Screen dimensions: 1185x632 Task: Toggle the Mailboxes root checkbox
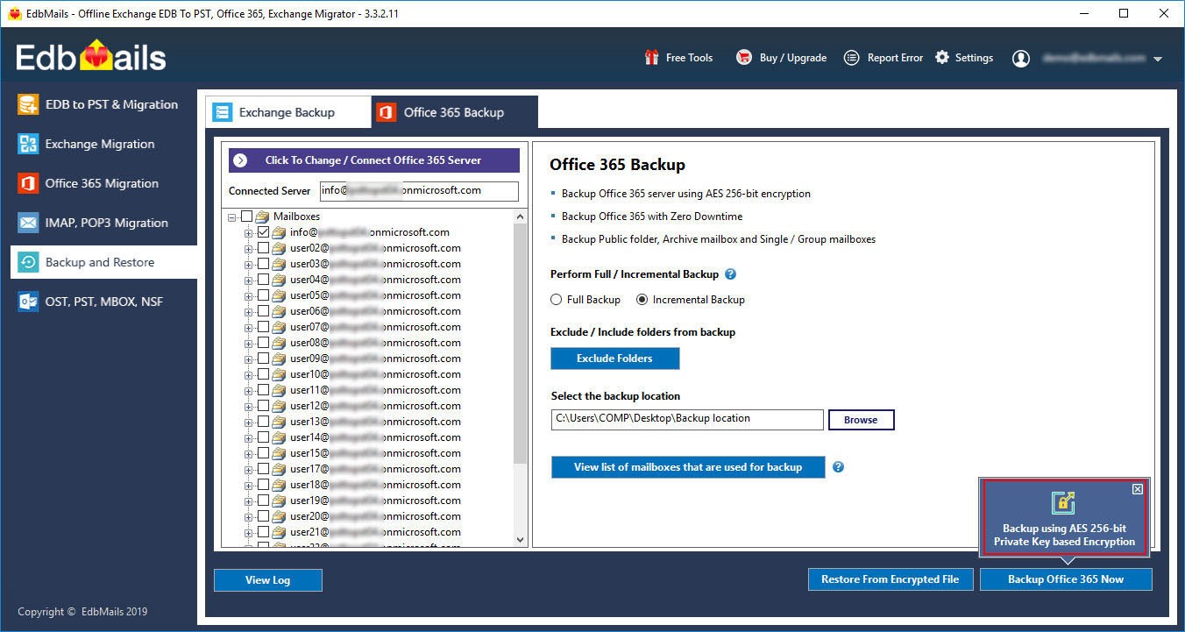246,217
